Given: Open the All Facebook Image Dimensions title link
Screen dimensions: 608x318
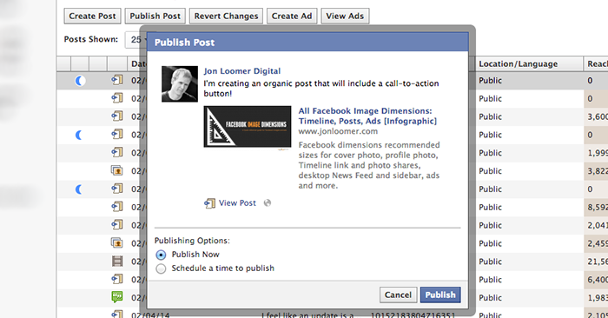Looking at the screenshot, I should click(x=367, y=116).
